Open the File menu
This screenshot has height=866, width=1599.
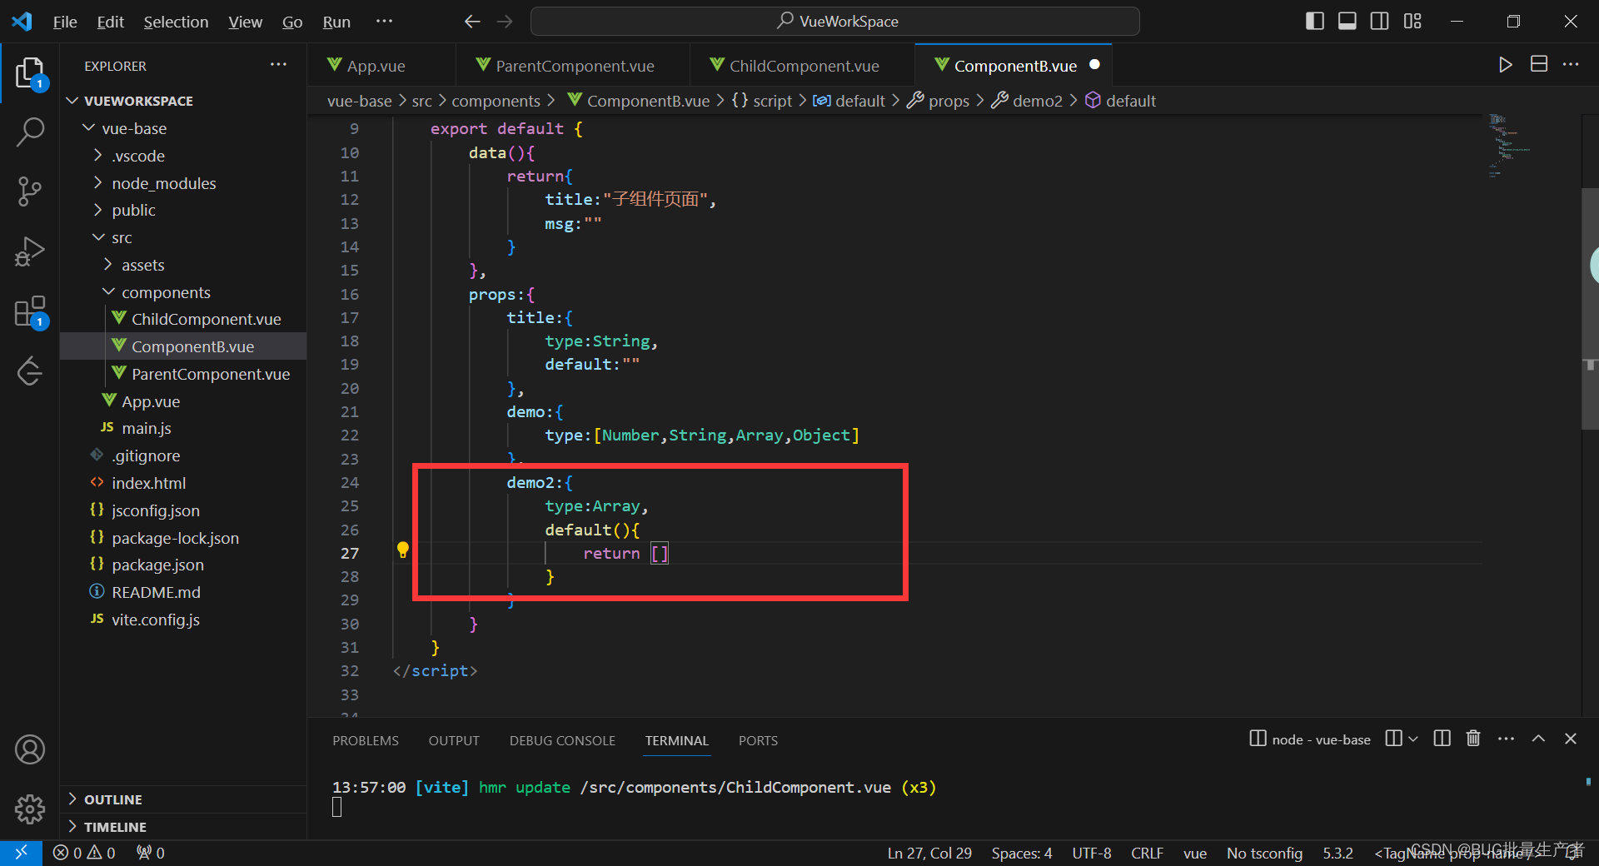click(65, 22)
